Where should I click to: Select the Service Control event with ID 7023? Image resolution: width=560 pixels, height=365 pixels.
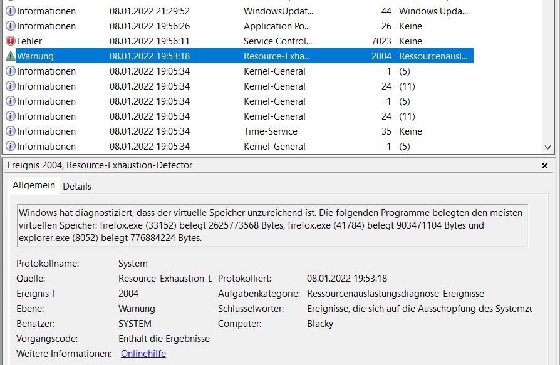[277, 41]
